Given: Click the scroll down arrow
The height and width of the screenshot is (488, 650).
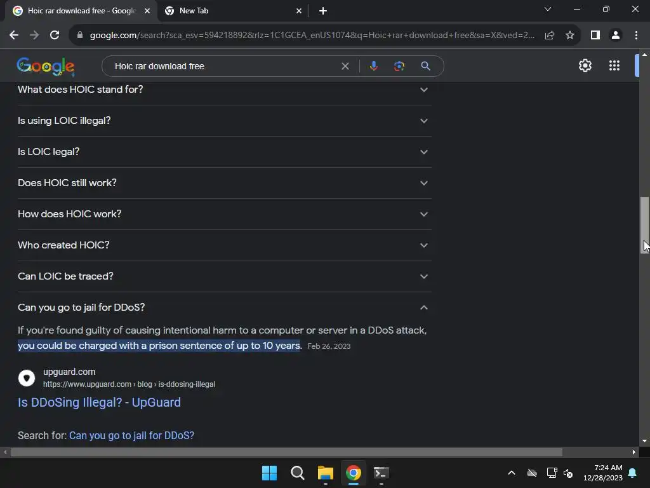Looking at the screenshot, I should tap(644, 441).
